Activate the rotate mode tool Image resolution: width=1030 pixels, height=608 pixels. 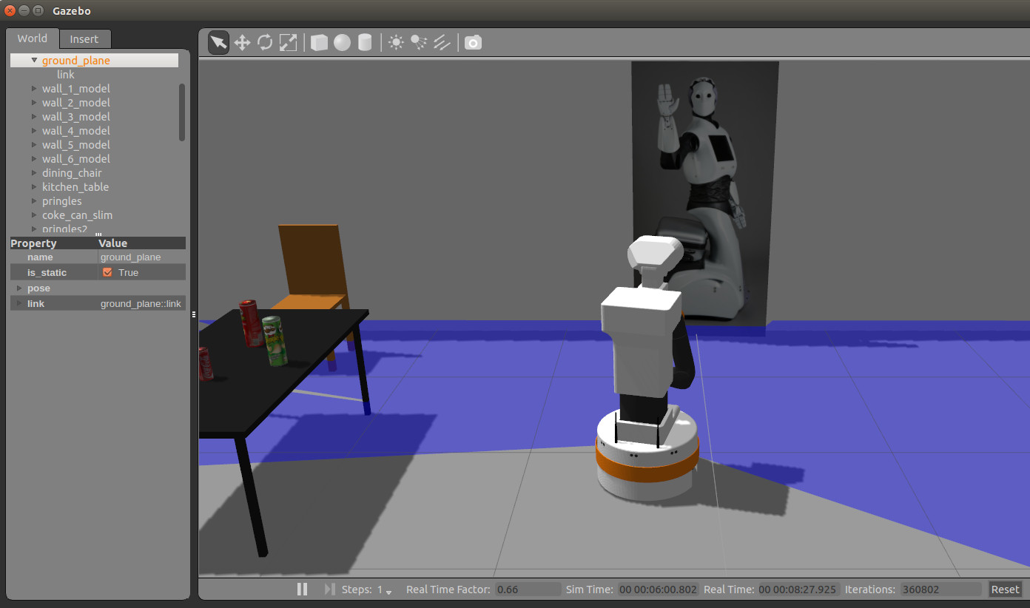(x=265, y=43)
